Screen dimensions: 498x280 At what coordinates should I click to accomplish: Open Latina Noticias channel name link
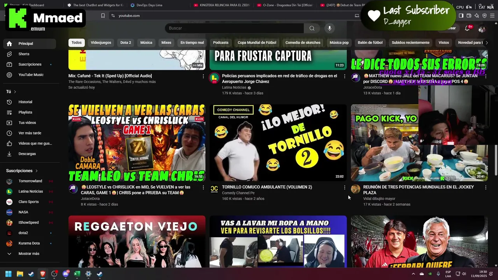click(234, 87)
